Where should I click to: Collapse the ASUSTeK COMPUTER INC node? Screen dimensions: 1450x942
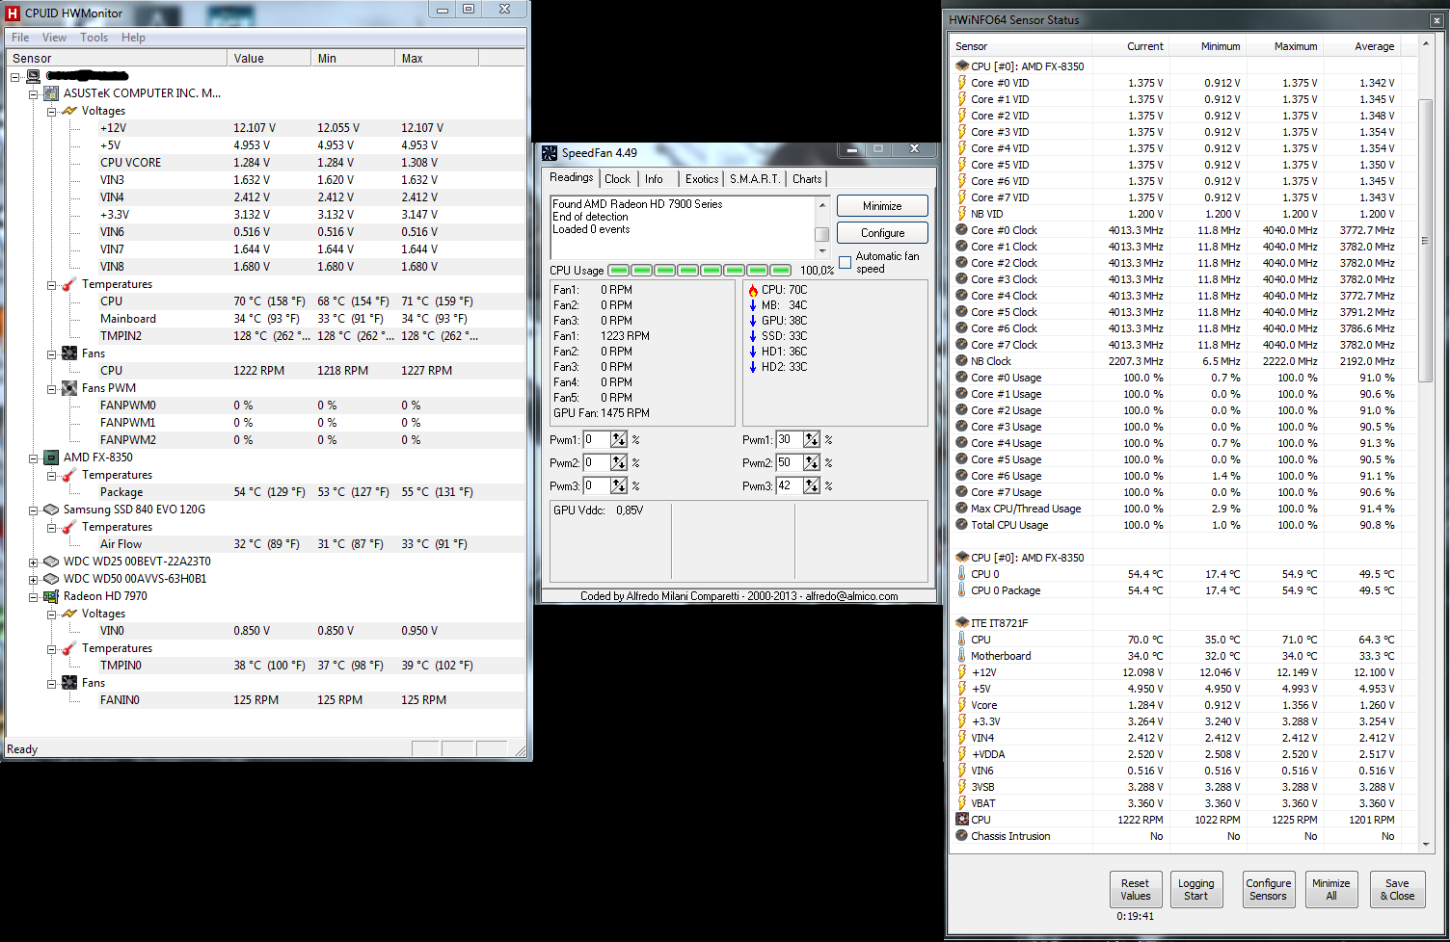pos(33,94)
